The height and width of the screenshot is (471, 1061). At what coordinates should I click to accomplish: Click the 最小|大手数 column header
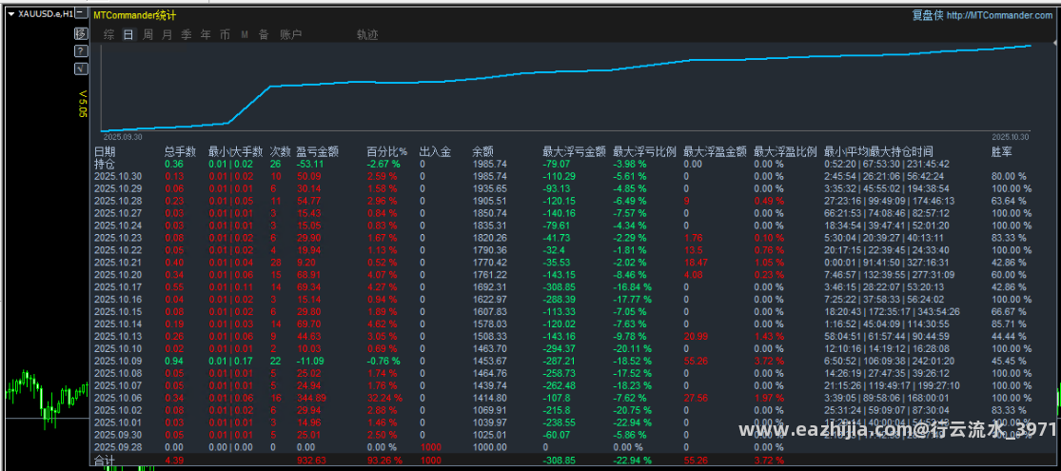[235, 151]
